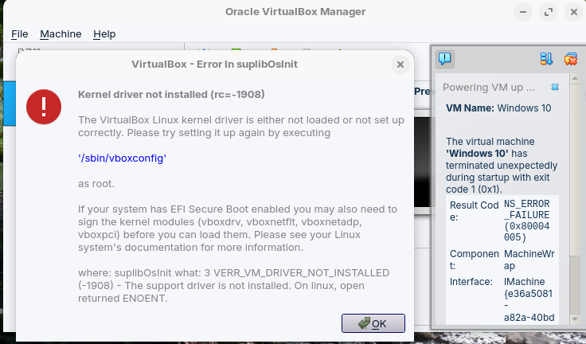Toggle the notification center speech-bubble icon
The width and height of the screenshot is (586, 344).
(445, 59)
